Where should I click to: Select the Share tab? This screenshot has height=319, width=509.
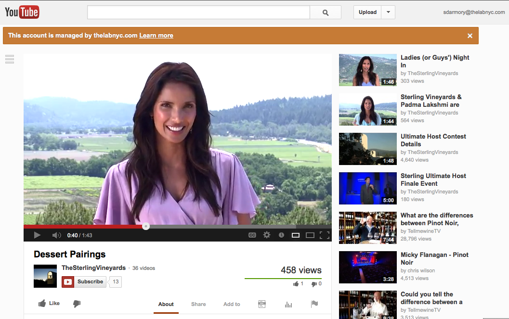(198, 304)
